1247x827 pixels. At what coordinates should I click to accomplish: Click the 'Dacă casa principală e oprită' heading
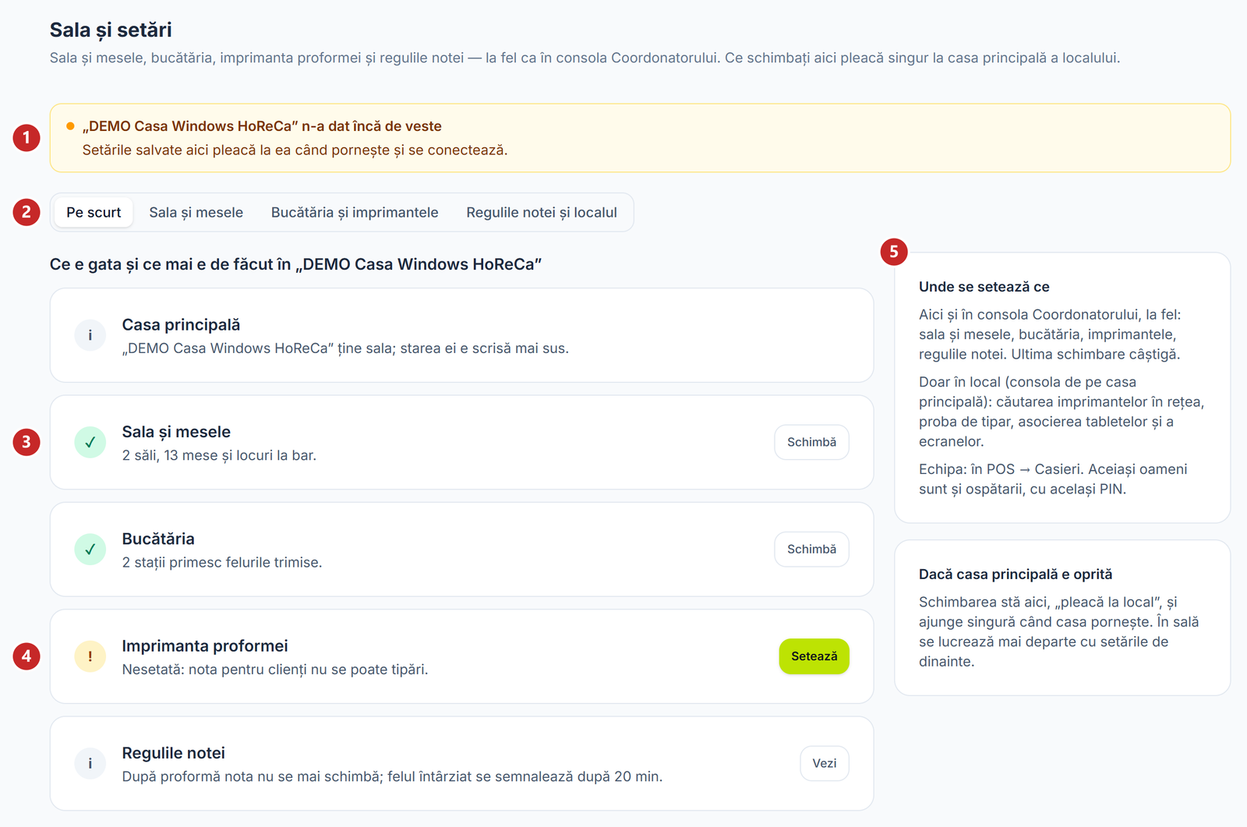[x=1016, y=574]
